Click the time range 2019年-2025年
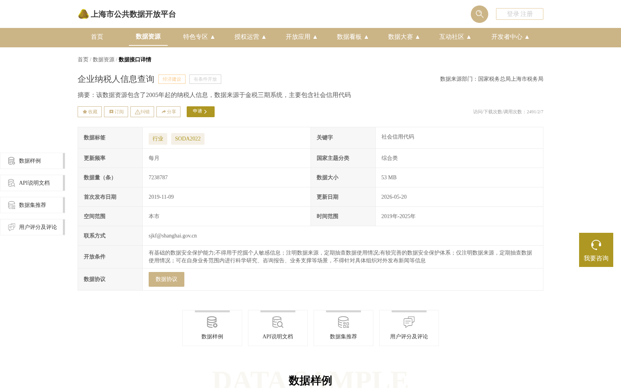 pos(399,217)
